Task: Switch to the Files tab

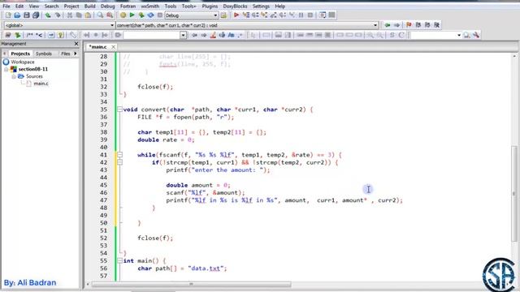Action: [x=65, y=54]
